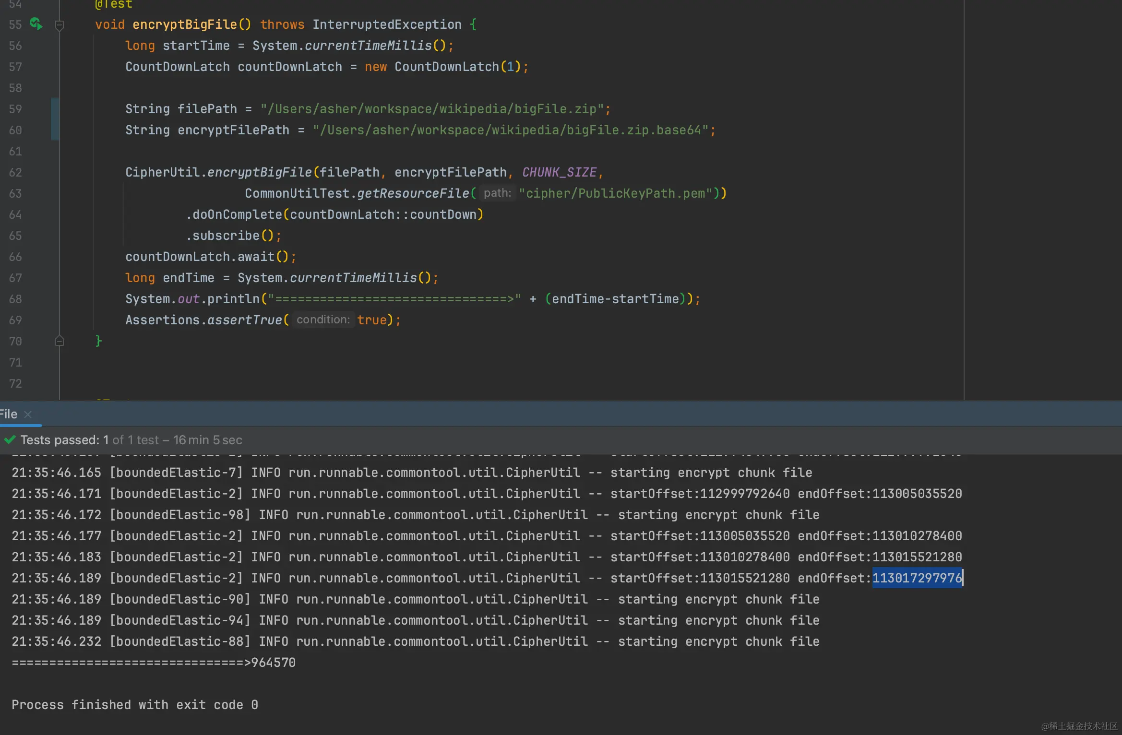
Task: Close the run tab ending in 'File'
Action: click(x=28, y=414)
